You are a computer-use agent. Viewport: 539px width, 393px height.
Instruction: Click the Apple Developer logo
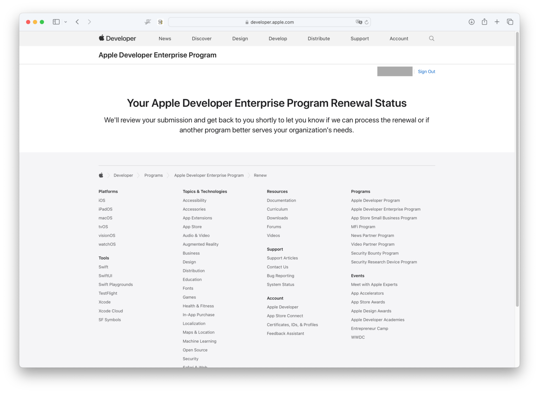tap(117, 38)
